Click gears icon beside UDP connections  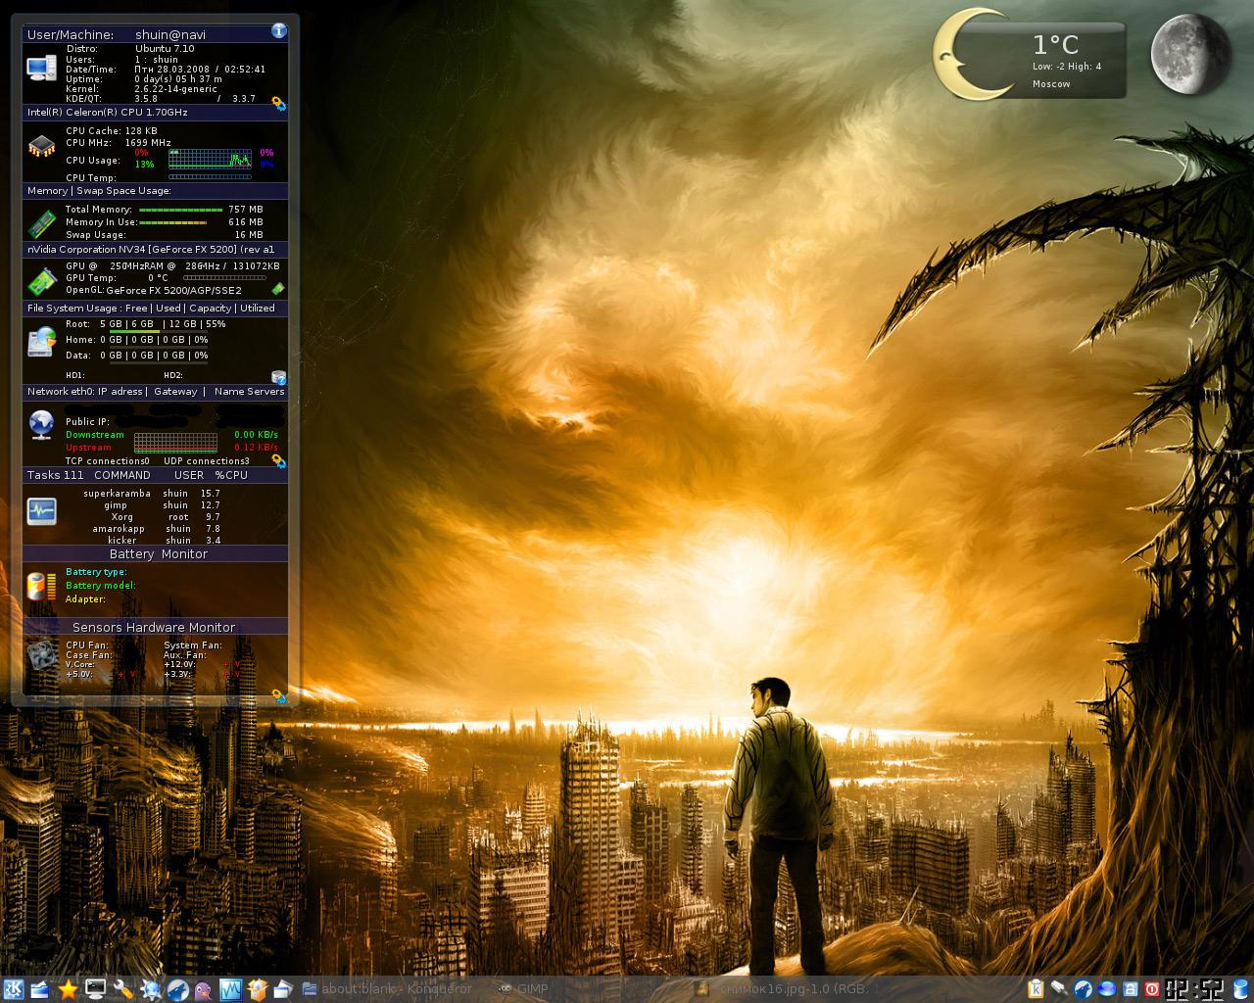[x=278, y=460]
